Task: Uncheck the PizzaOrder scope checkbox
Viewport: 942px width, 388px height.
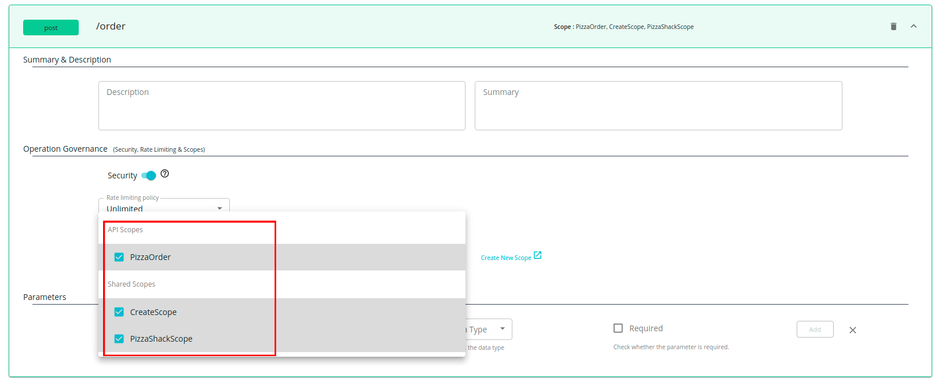Action: pyautogui.click(x=119, y=257)
